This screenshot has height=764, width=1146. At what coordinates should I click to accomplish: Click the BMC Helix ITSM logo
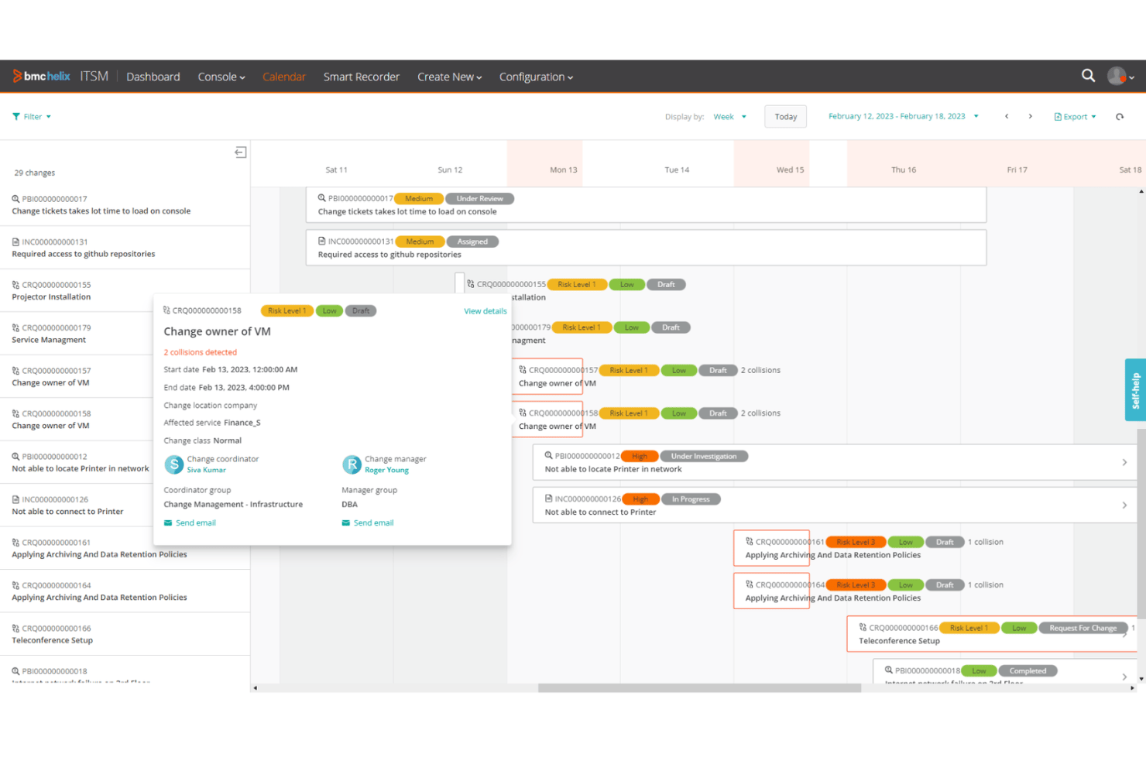click(x=60, y=76)
